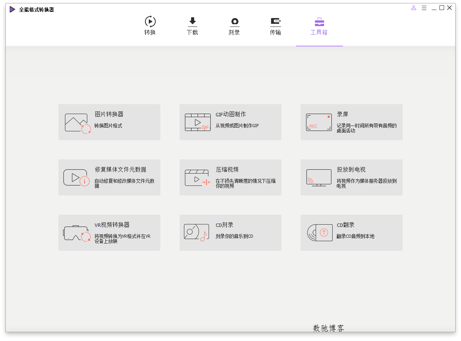Switch to the 刻录 tab label
Viewport: 461px width, 341px height.
point(234,32)
